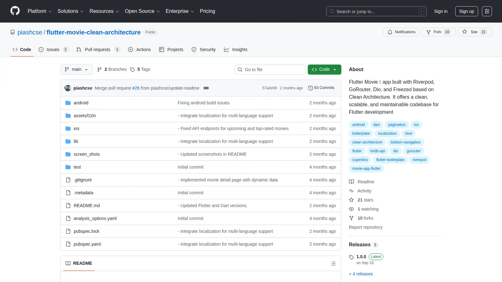Screen dimensions: 502x282
Task: Click Report repository
Action: pyautogui.click(x=366, y=227)
